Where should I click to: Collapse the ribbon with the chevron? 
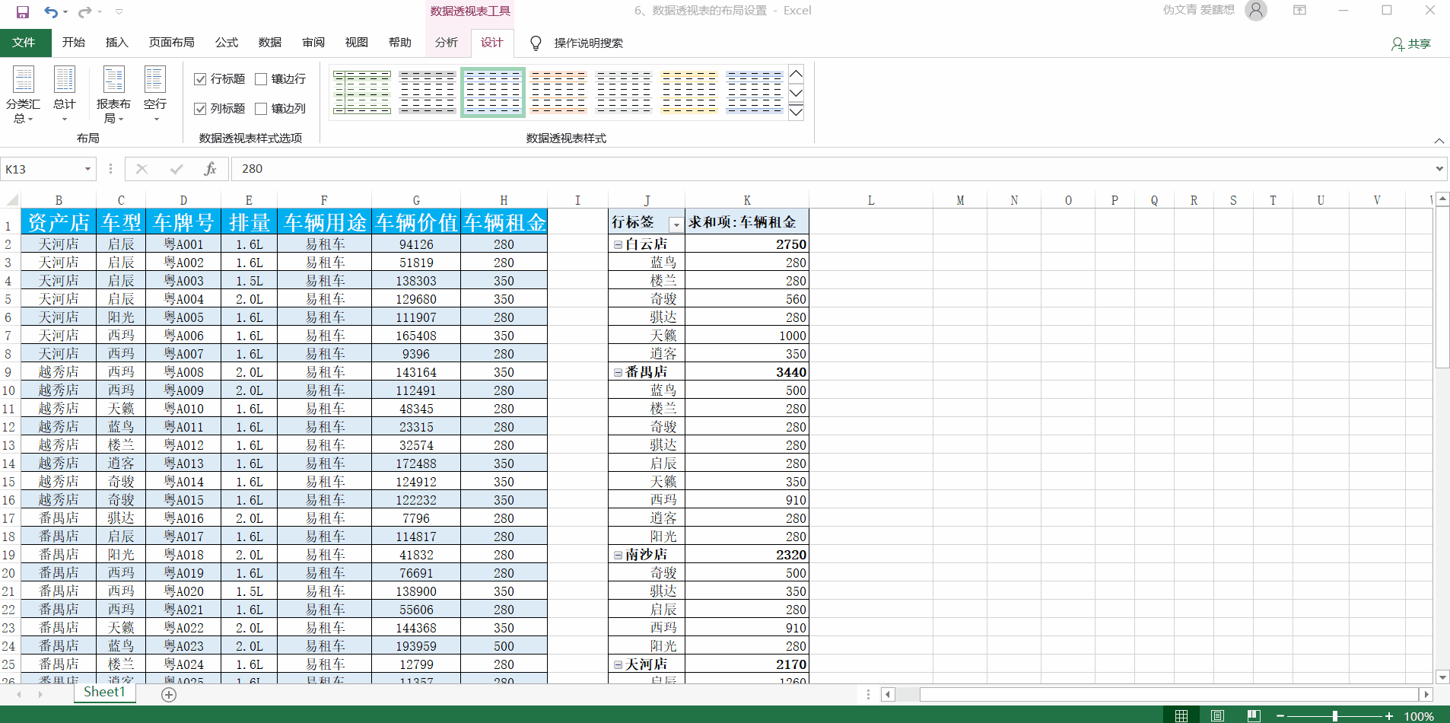pyautogui.click(x=1439, y=141)
